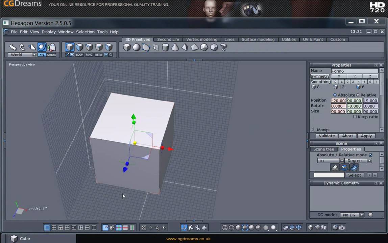388x243 pixels.
Task: Add a sphere primitive
Action: pos(136,47)
